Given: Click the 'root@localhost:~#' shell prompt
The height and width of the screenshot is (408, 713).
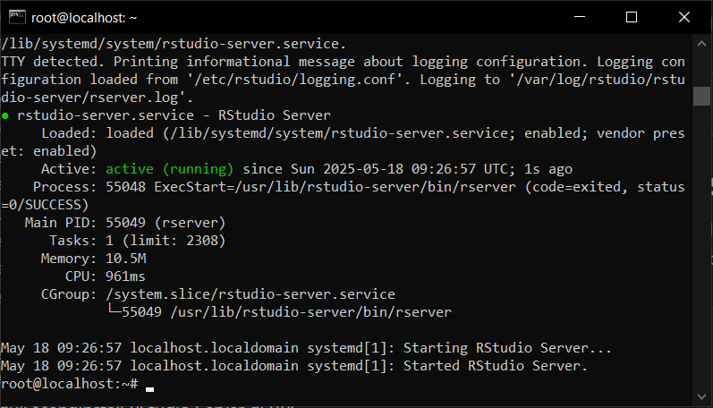Looking at the screenshot, I should click(x=70, y=384).
